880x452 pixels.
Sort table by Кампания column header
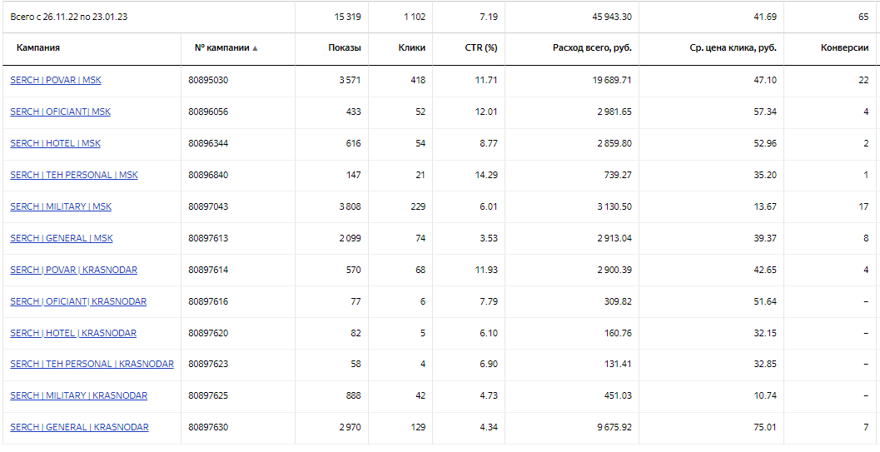tap(38, 48)
